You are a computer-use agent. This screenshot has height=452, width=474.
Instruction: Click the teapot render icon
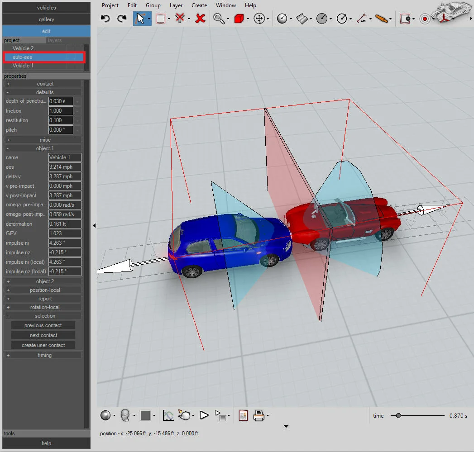[x=184, y=415]
